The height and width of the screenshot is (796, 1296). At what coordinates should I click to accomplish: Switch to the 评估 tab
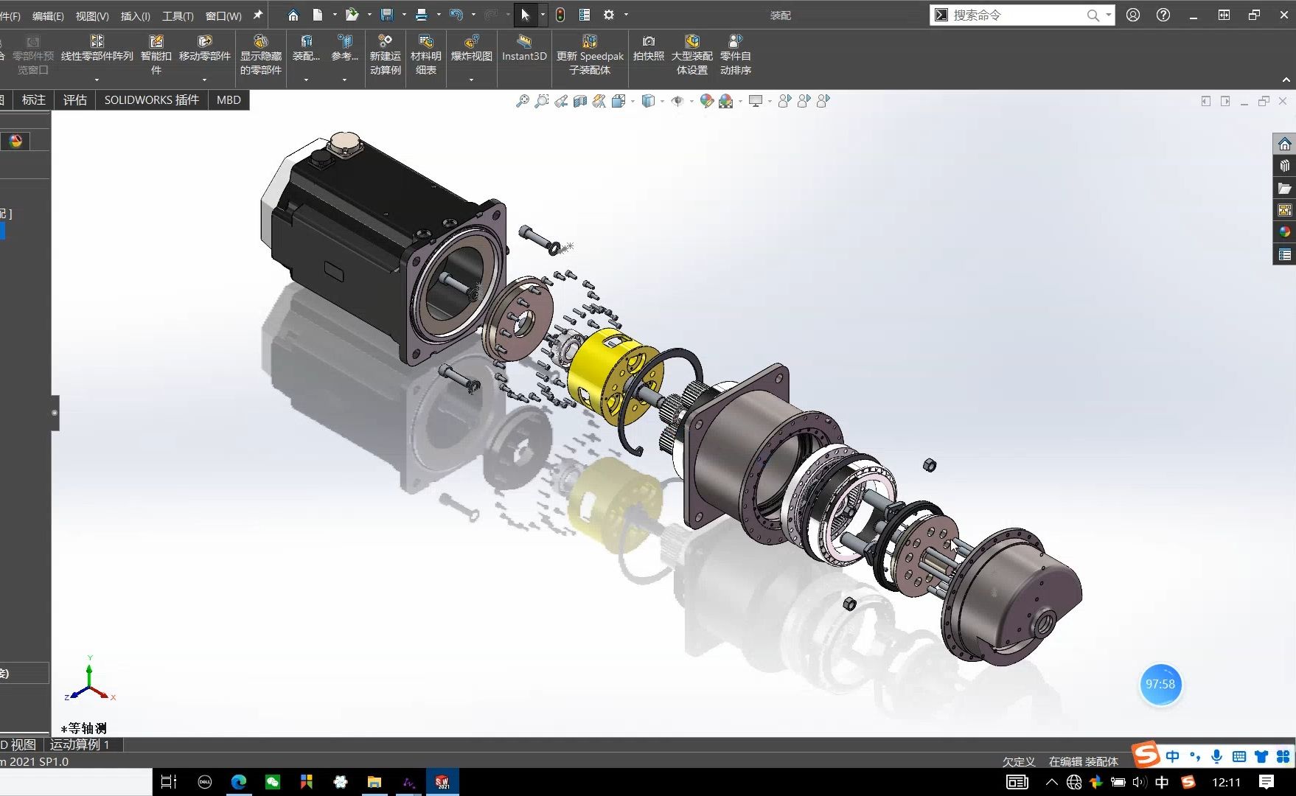pyautogui.click(x=74, y=99)
